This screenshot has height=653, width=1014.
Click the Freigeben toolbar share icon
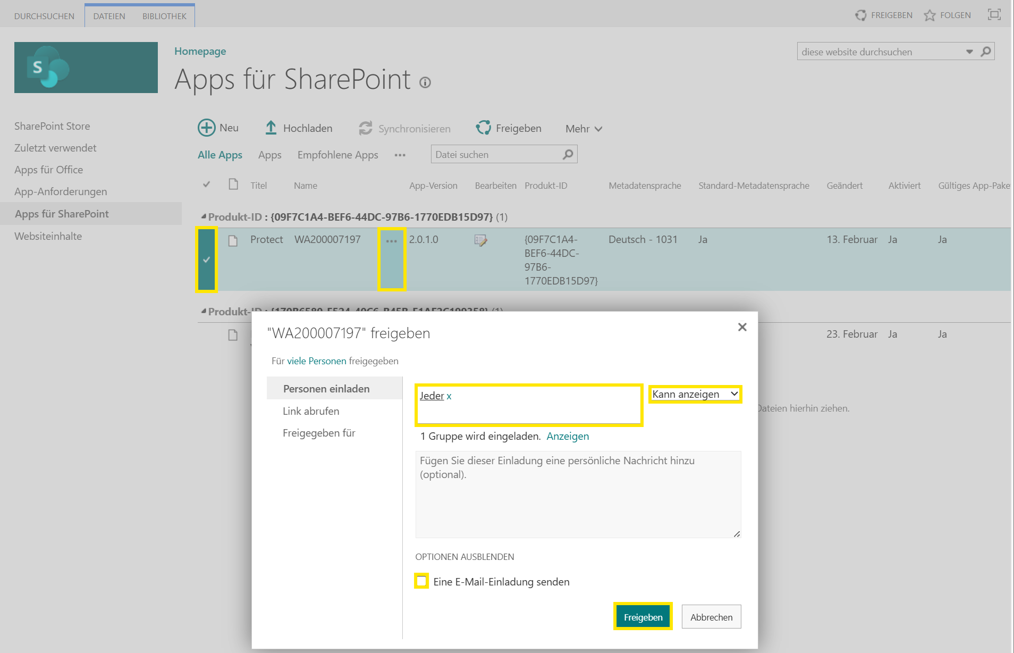point(484,128)
